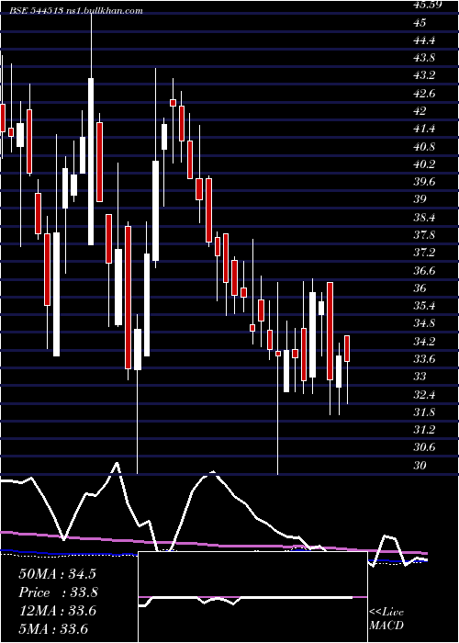Click the ns1.bullkhan.com chart header text

point(104,11)
